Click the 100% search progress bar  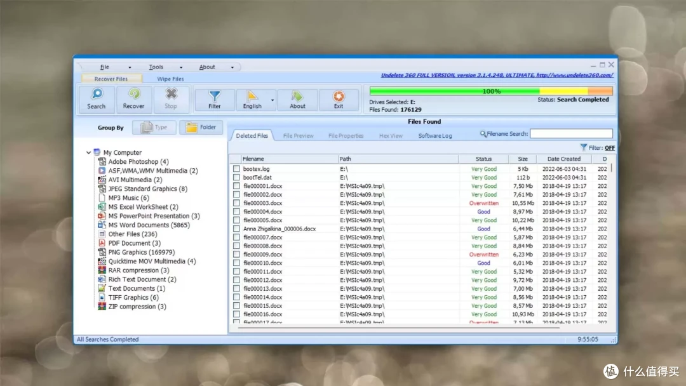(x=491, y=91)
